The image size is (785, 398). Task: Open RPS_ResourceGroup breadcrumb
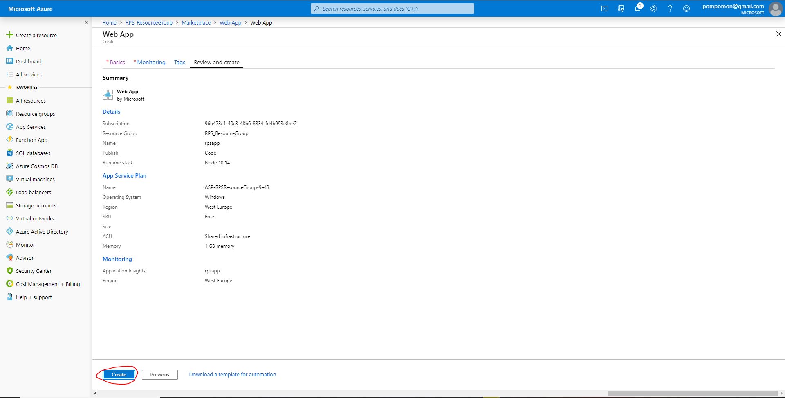[149, 22]
